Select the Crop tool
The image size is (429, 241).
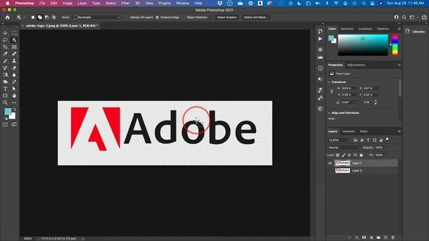pyautogui.click(x=5, y=47)
